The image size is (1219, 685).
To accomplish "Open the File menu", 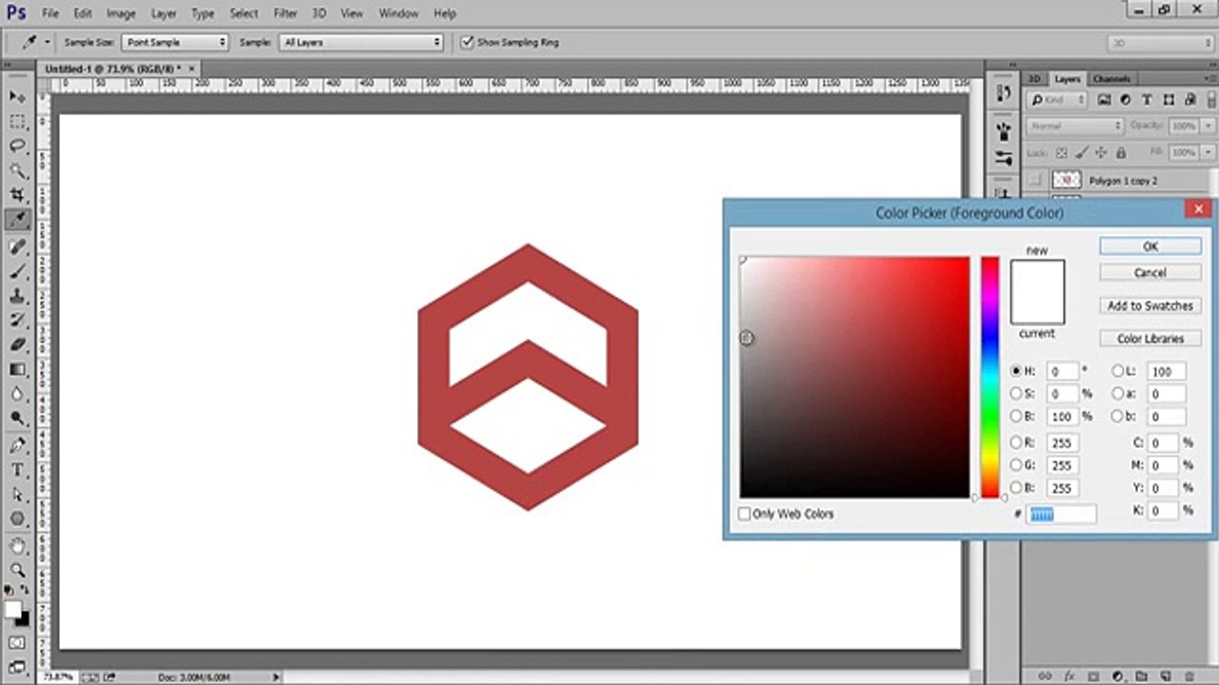I will 50,13.
